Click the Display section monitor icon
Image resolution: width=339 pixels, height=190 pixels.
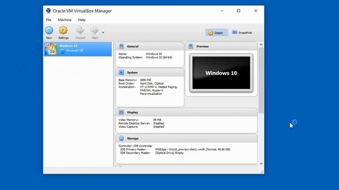tap(121, 112)
